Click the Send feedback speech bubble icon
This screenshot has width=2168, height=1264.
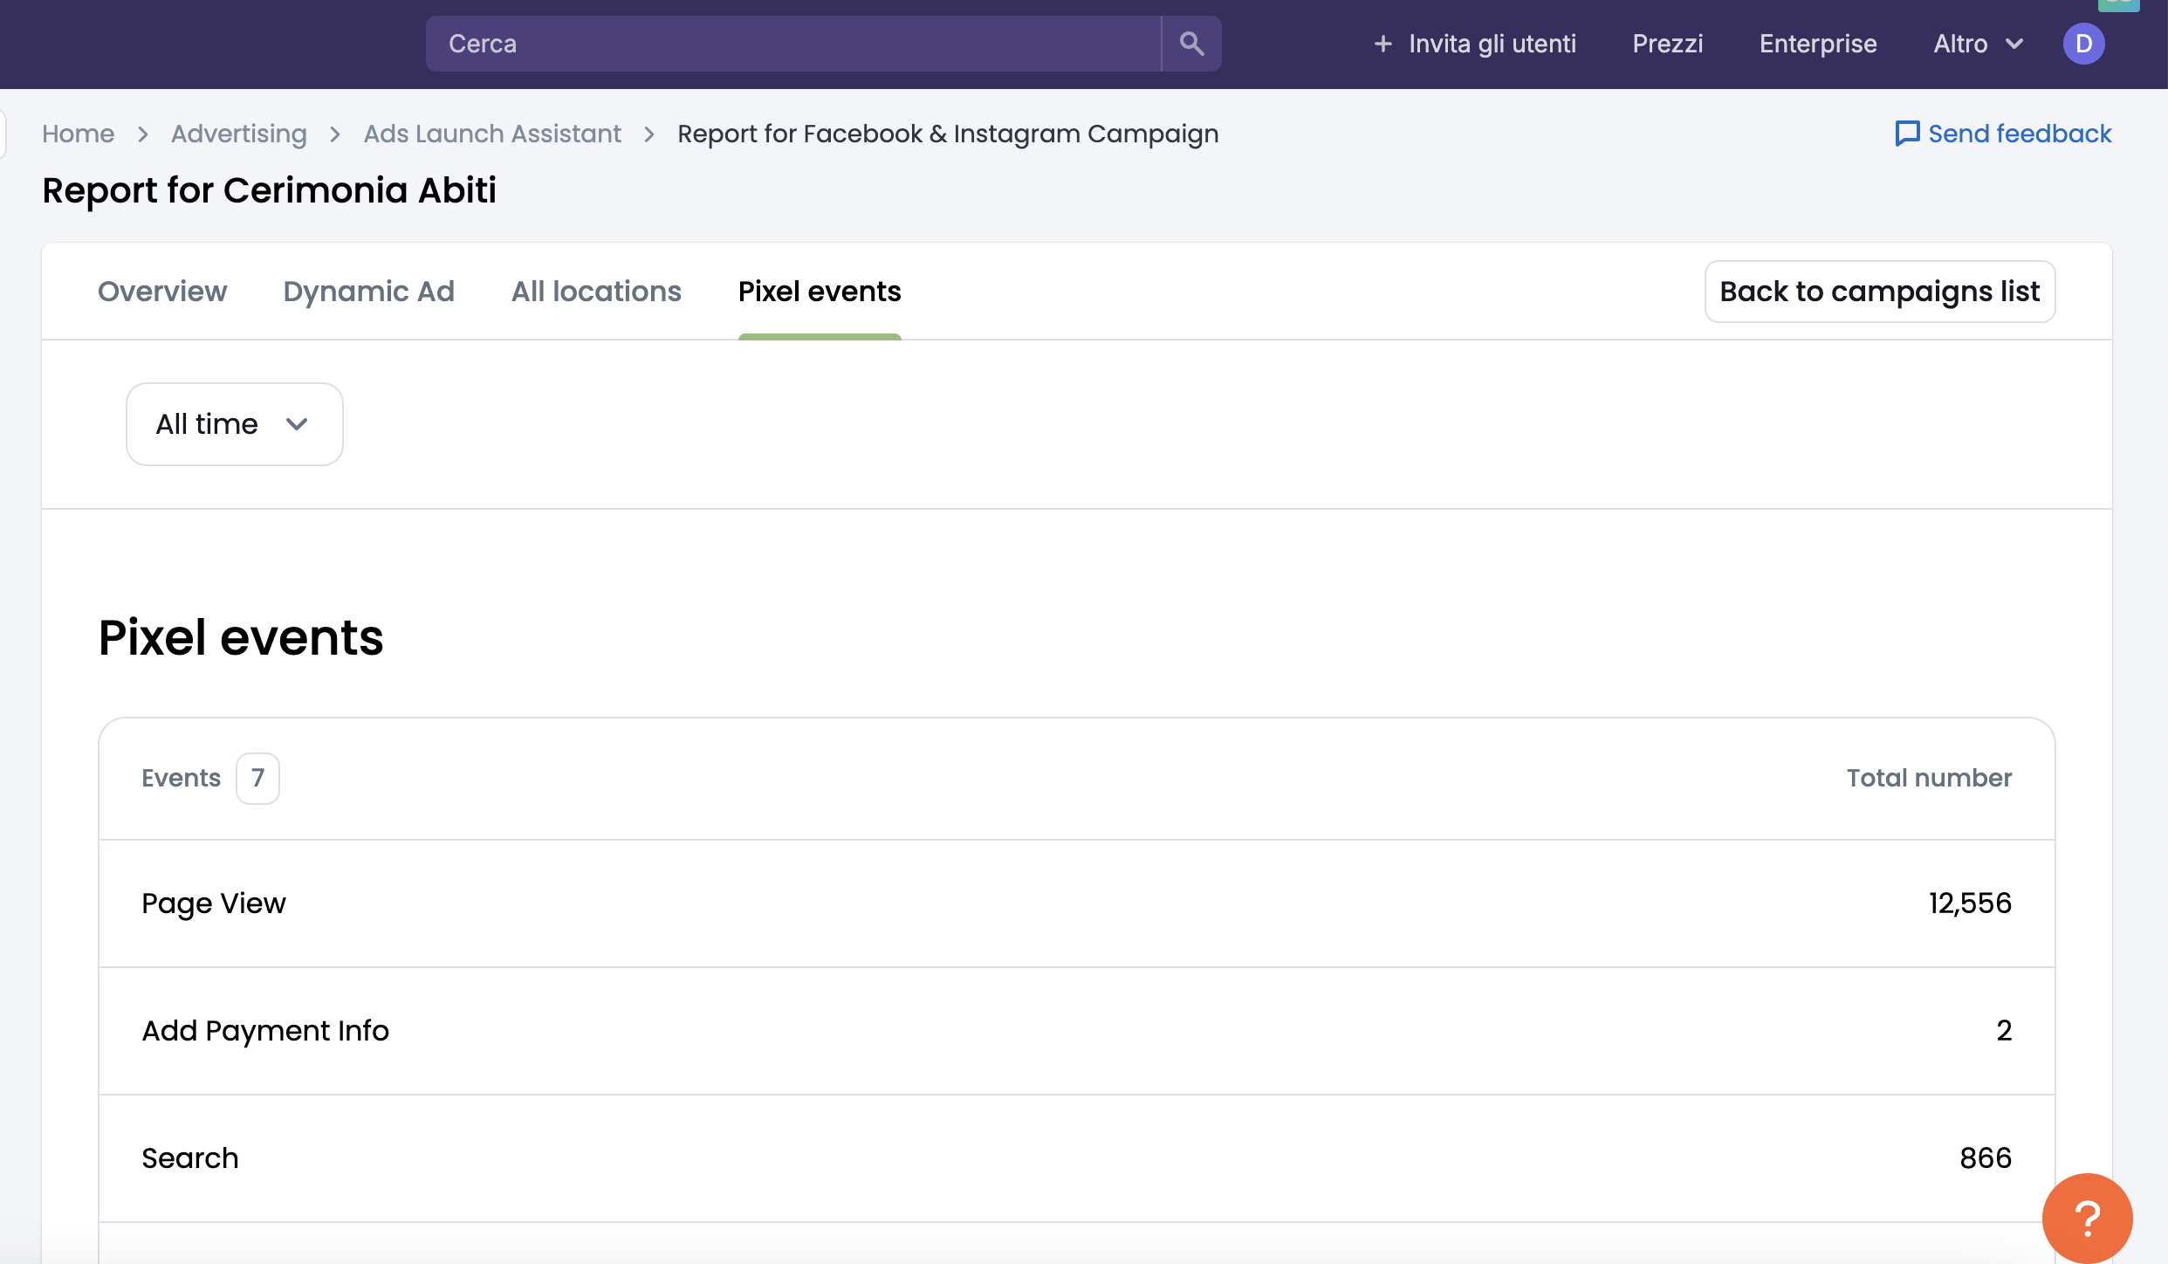click(1907, 134)
